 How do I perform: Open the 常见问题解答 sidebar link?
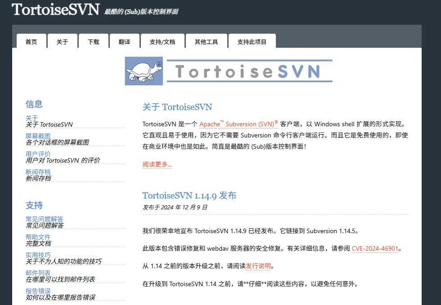point(44,219)
